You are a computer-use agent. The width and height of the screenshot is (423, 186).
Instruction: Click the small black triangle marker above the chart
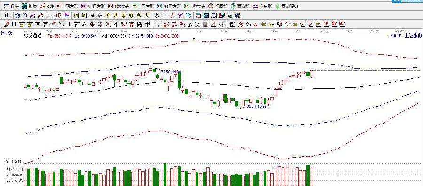pyautogui.click(x=194, y=38)
